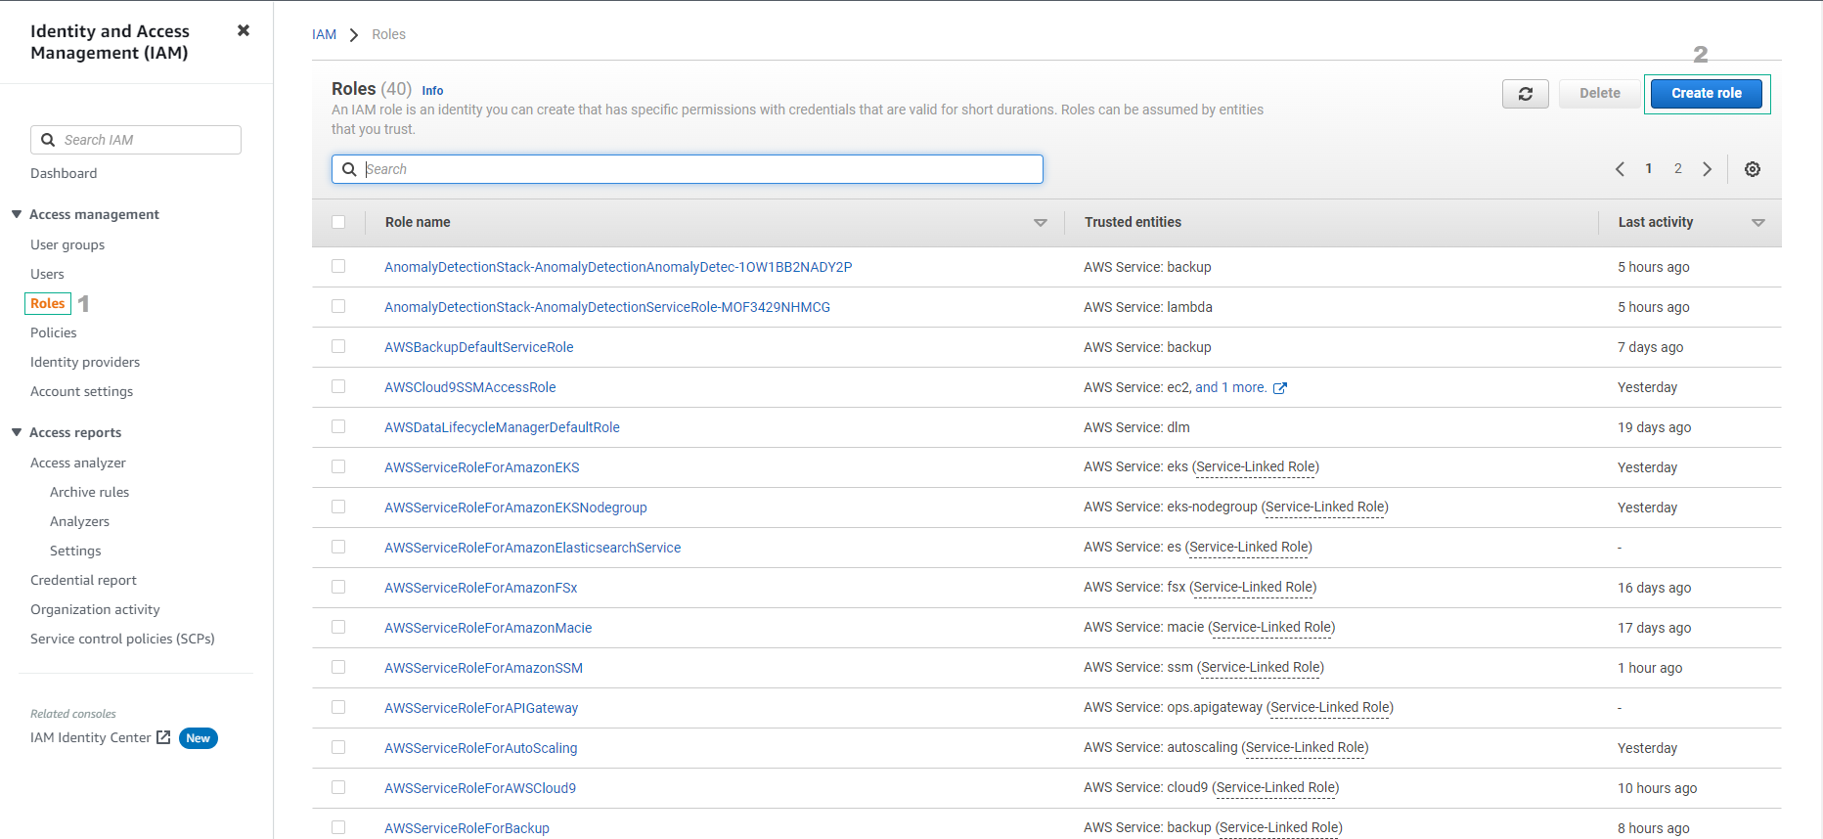Click the magnifier icon in roles search field
This screenshot has width=1823, height=839.
349,169
